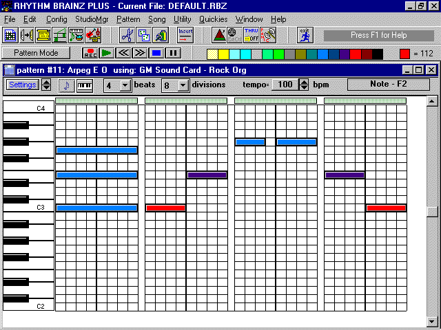
Task: Click the Insert toolbar icon
Action: click(x=185, y=34)
